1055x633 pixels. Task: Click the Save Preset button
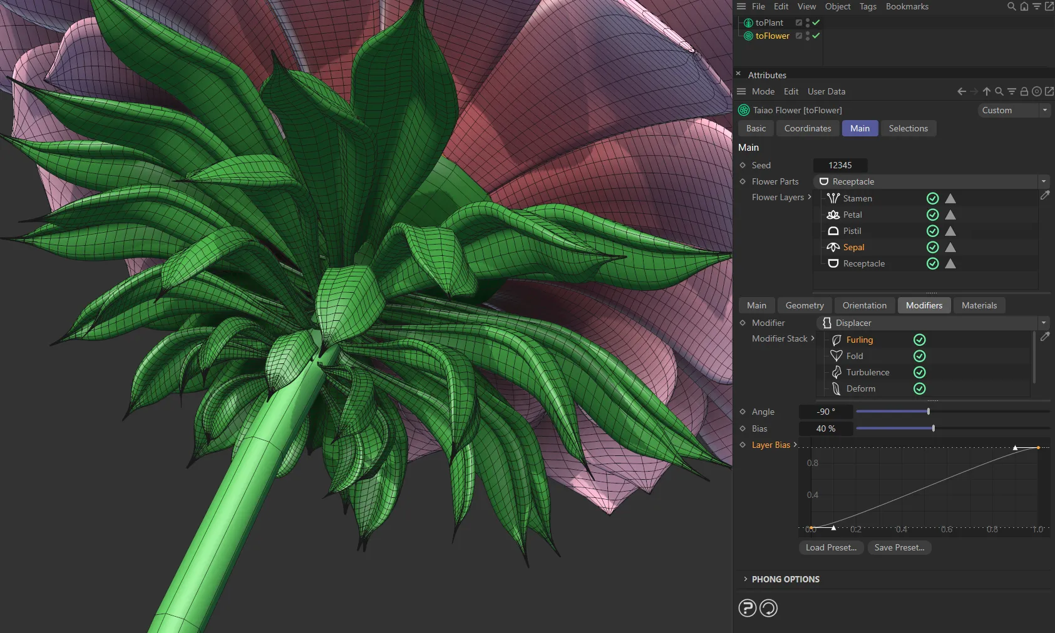click(899, 547)
